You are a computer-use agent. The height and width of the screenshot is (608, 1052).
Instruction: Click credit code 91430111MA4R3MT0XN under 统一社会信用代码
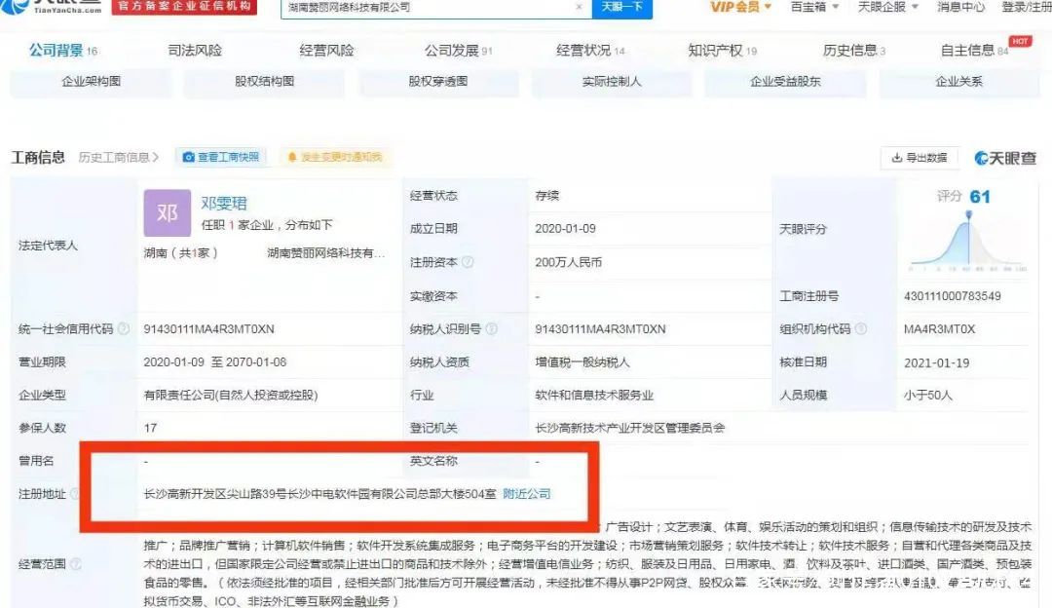tap(208, 328)
